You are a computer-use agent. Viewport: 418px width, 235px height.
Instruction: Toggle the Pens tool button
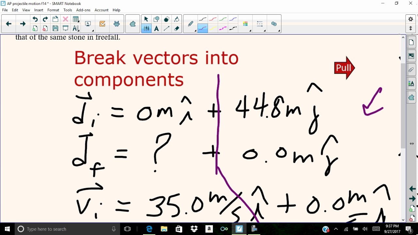point(146,28)
